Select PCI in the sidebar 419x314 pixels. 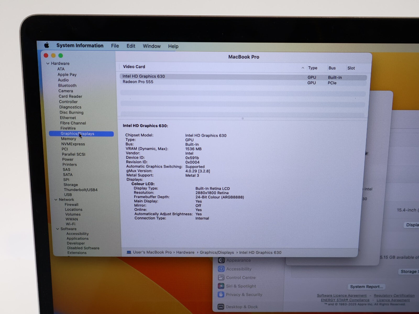65,149
